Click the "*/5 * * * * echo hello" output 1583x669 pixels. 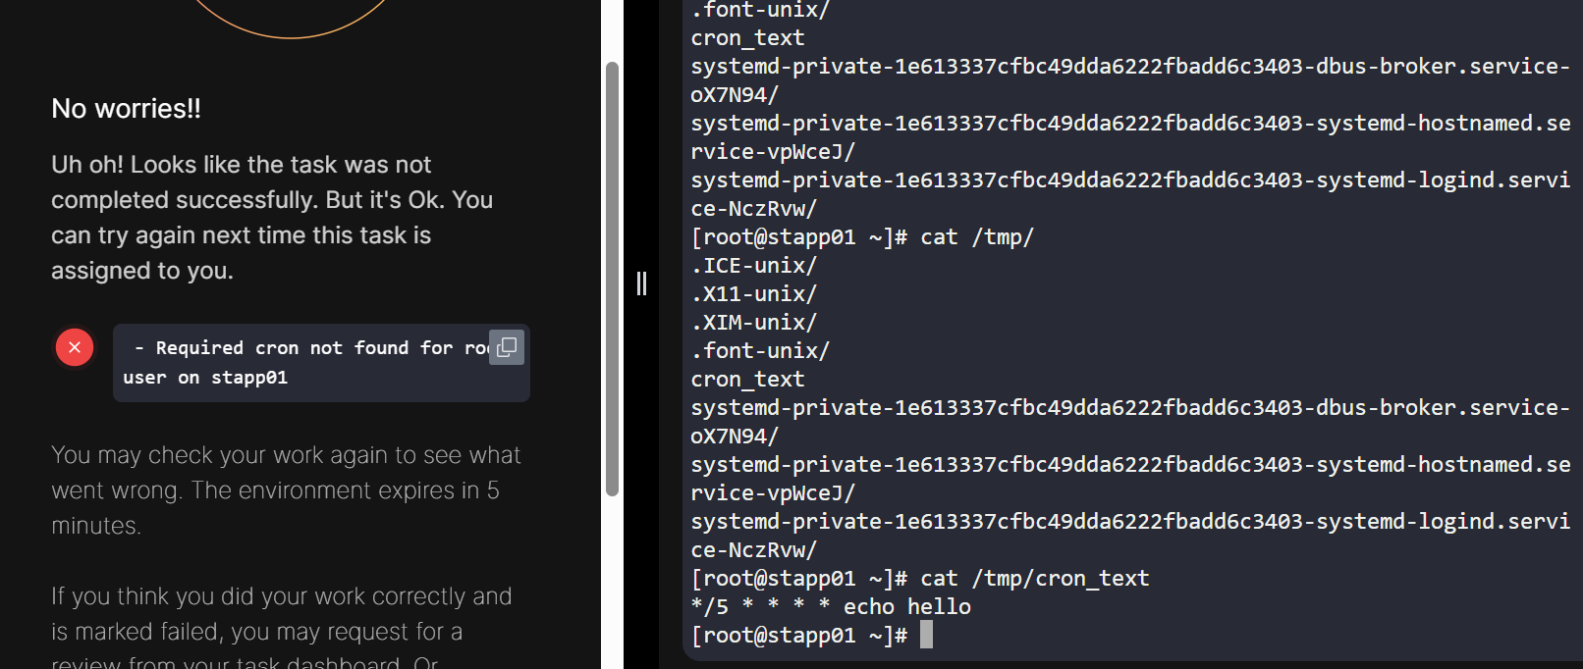(x=831, y=607)
